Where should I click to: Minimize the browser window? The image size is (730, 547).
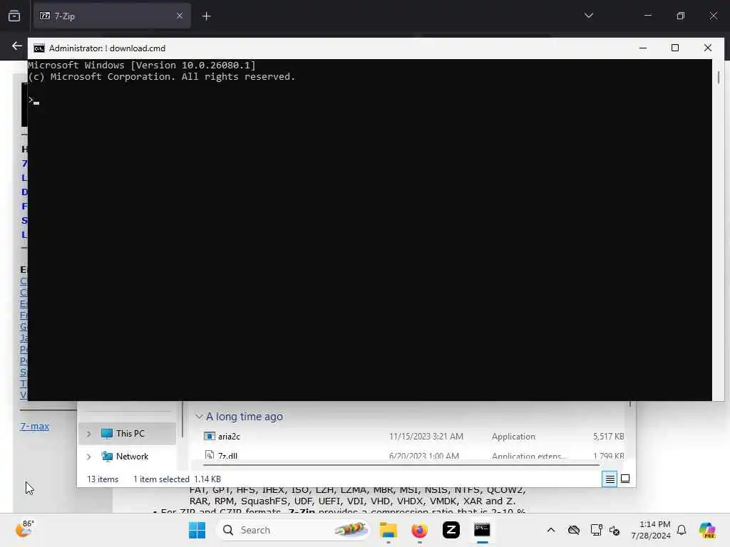click(x=648, y=16)
